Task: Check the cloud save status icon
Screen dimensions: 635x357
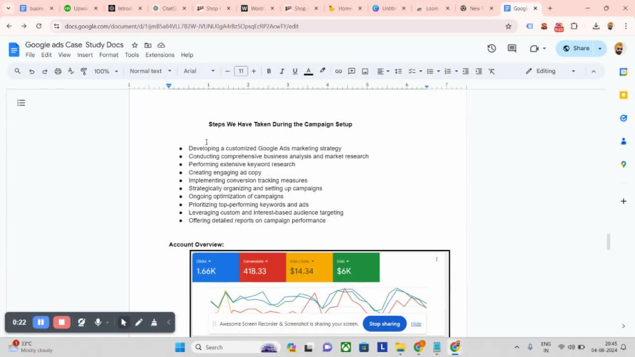Action: point(161,45)
